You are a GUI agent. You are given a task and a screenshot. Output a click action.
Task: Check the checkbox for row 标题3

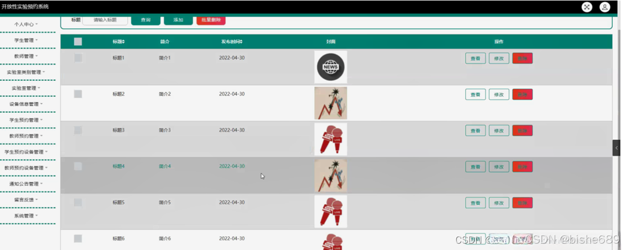(x=78, y=130)
